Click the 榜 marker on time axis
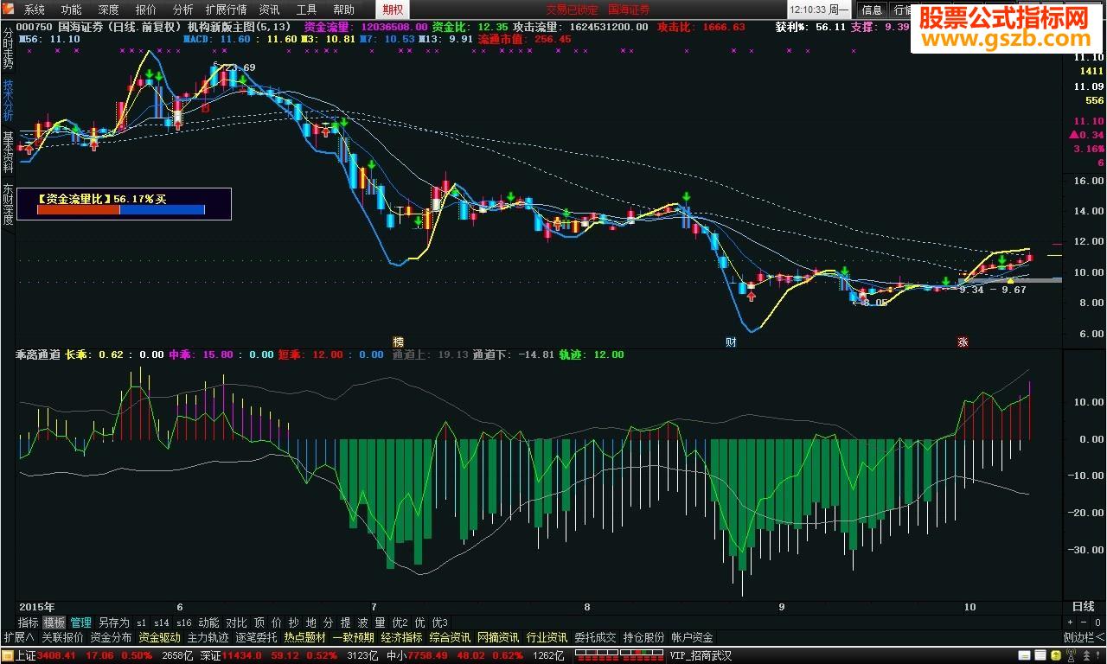1107x664 pixels. (x=399, y=342)
